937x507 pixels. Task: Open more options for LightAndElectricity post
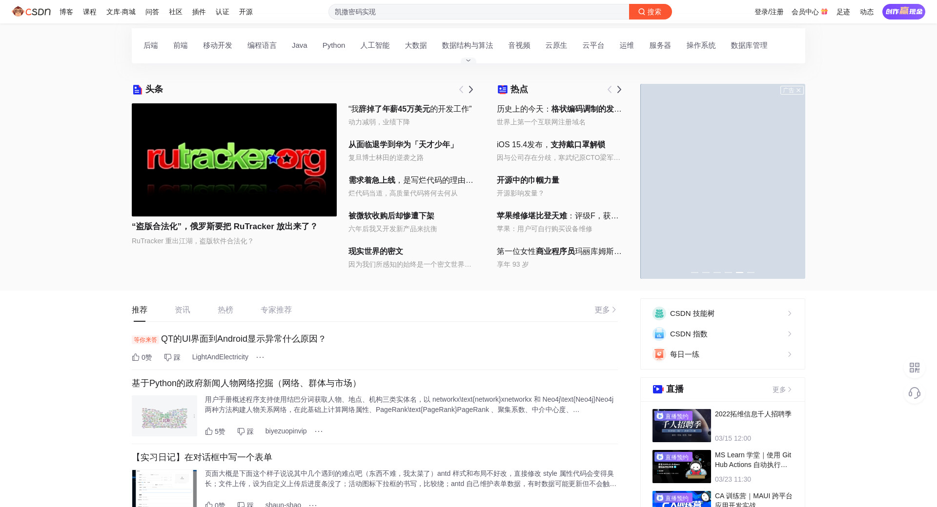click(x=260, y=357)
